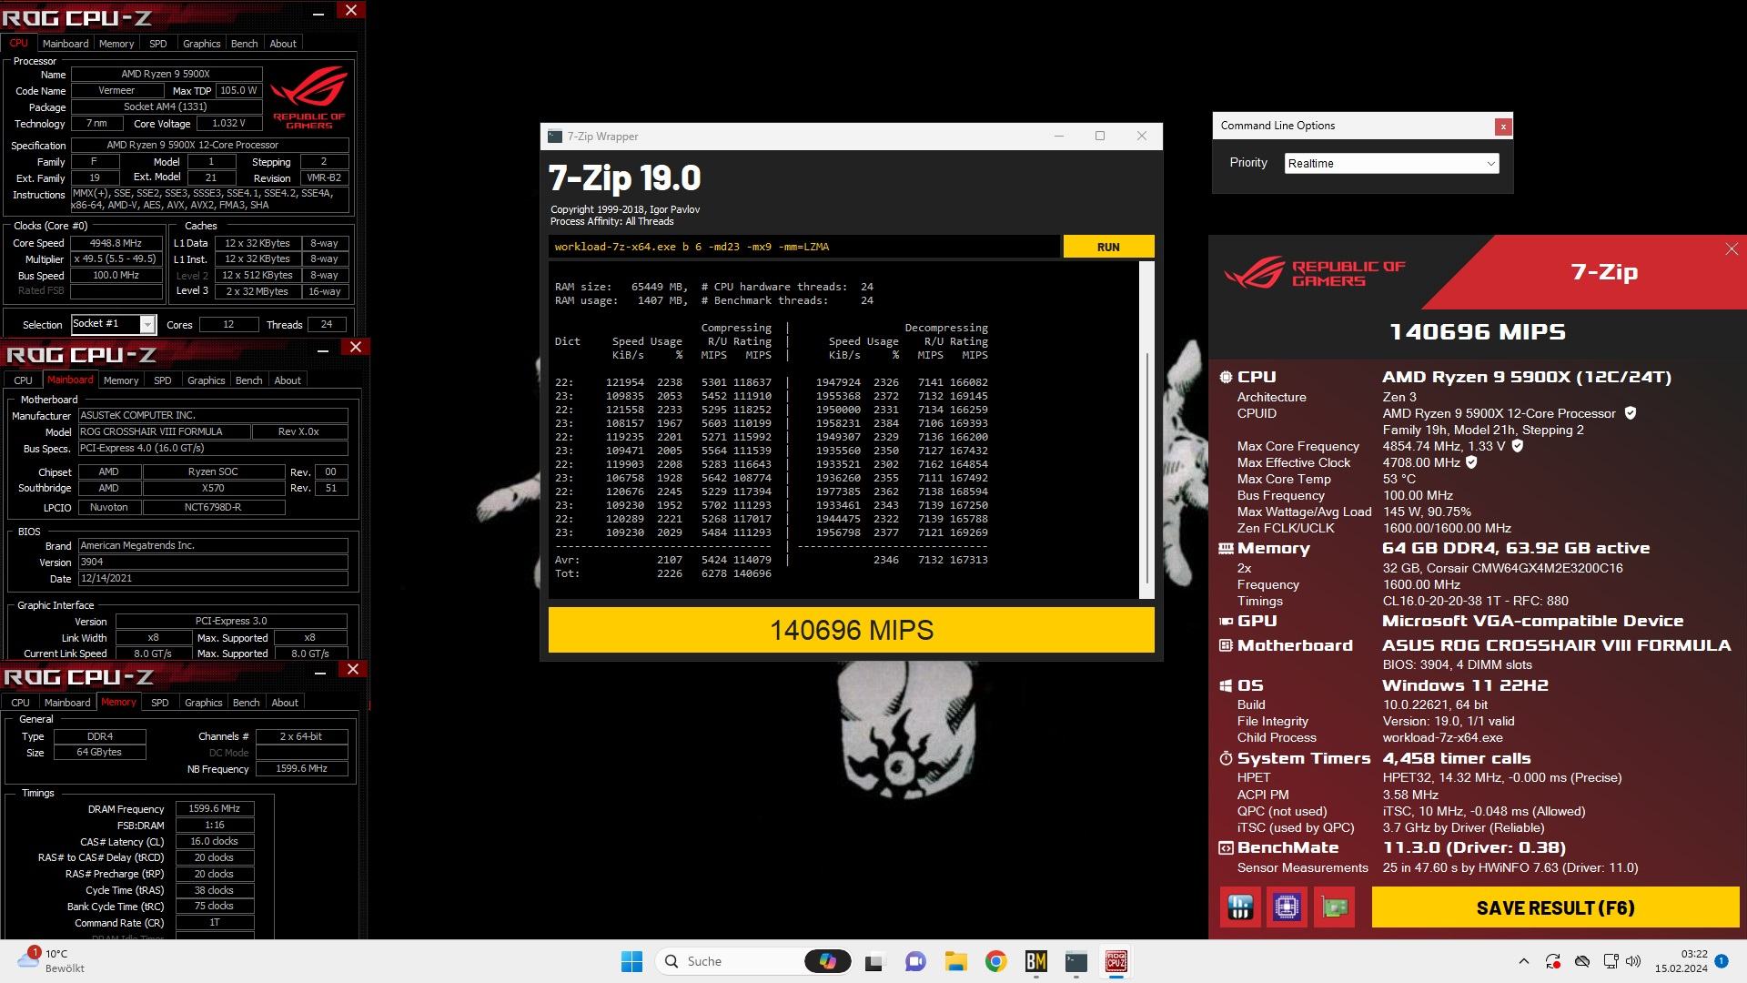The height and width of the screenshot is (983, 1747).
Task: Open SPD tab in middle CPU-Z Mainboard window
Action: click(163, 380)
